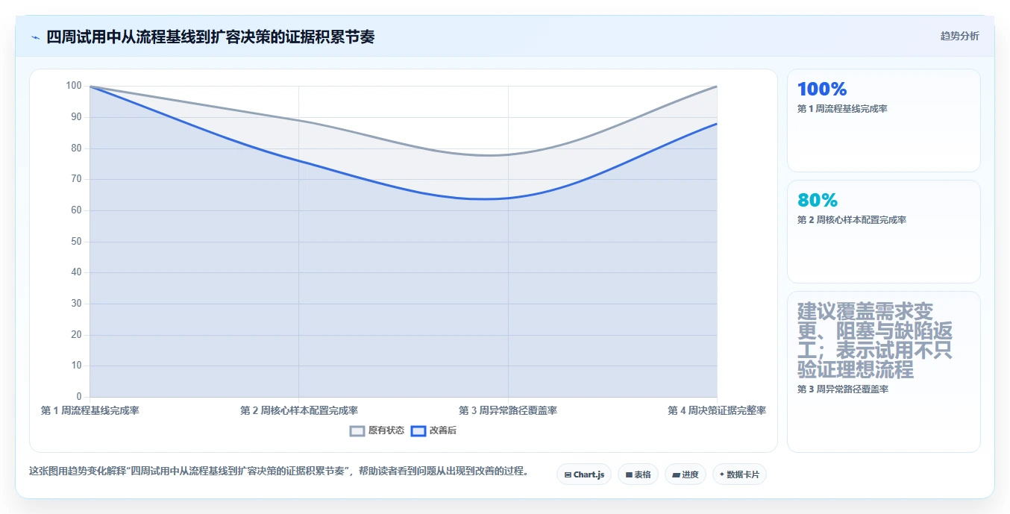Image resolution: width=1010 pixels, height=514 pixels.
Task: Click the 0 value on the y-axis
Action: [x=79, y=397]
